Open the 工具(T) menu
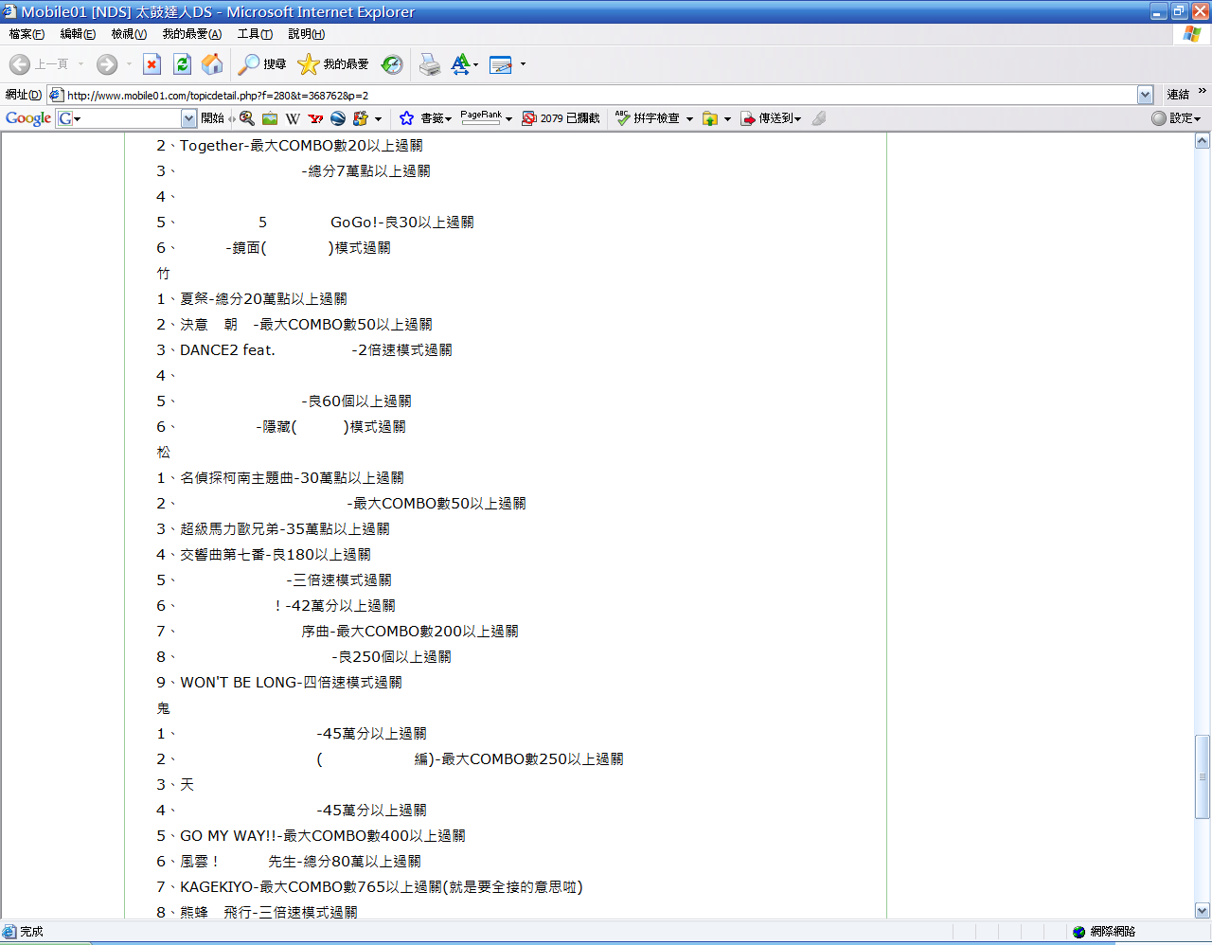This screenshot has width=1212, height=945. click(255, 34)
